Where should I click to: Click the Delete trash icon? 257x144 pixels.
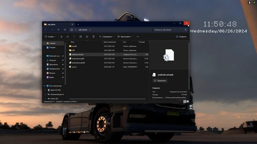tap(94, 36)
